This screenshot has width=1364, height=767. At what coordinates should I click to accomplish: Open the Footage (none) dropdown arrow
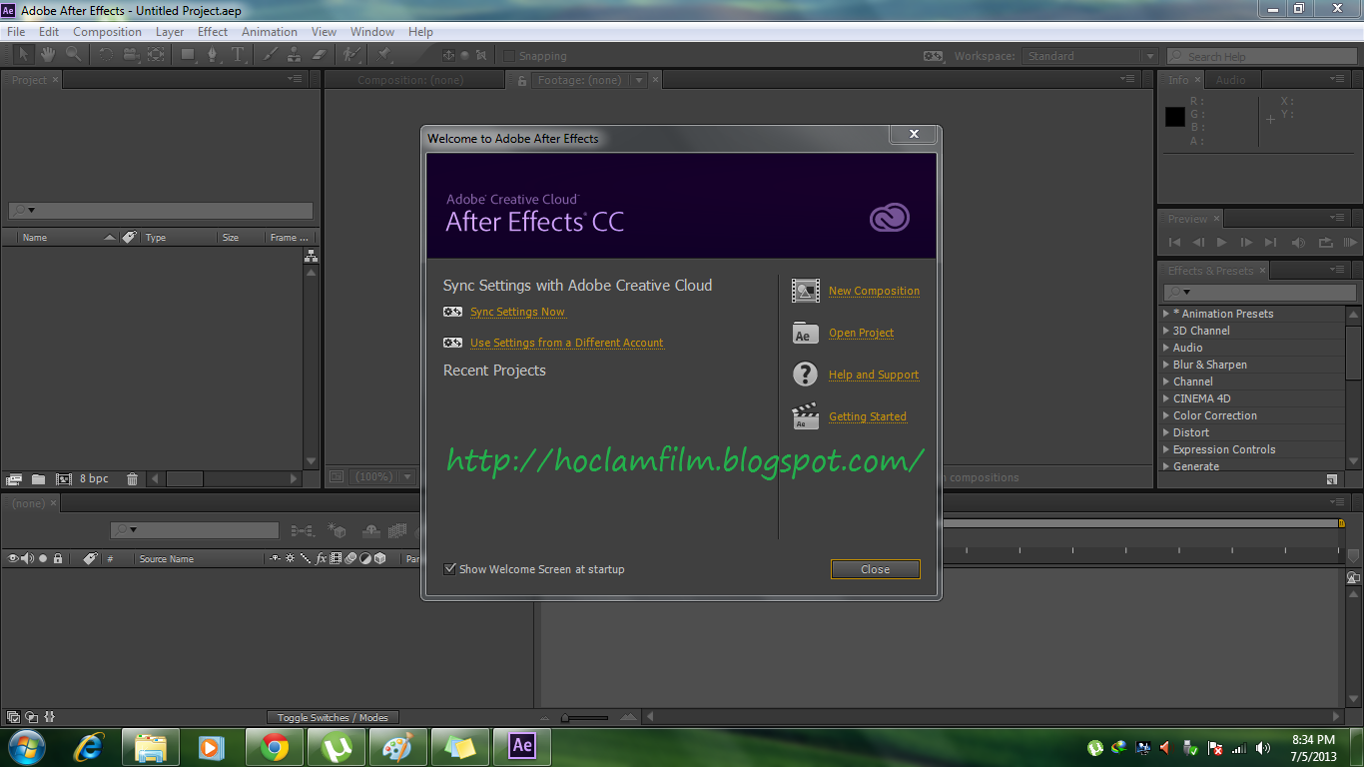pyautogui.click(x=640, y=80)
